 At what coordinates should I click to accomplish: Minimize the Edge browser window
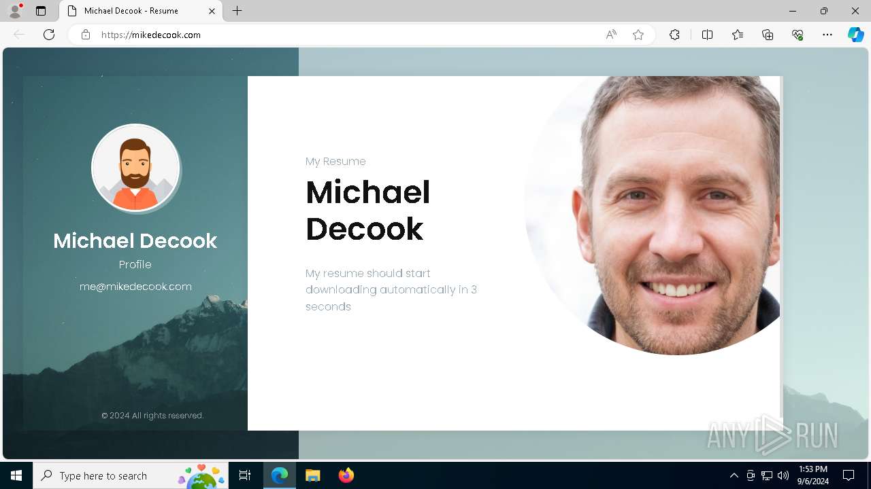793,11
